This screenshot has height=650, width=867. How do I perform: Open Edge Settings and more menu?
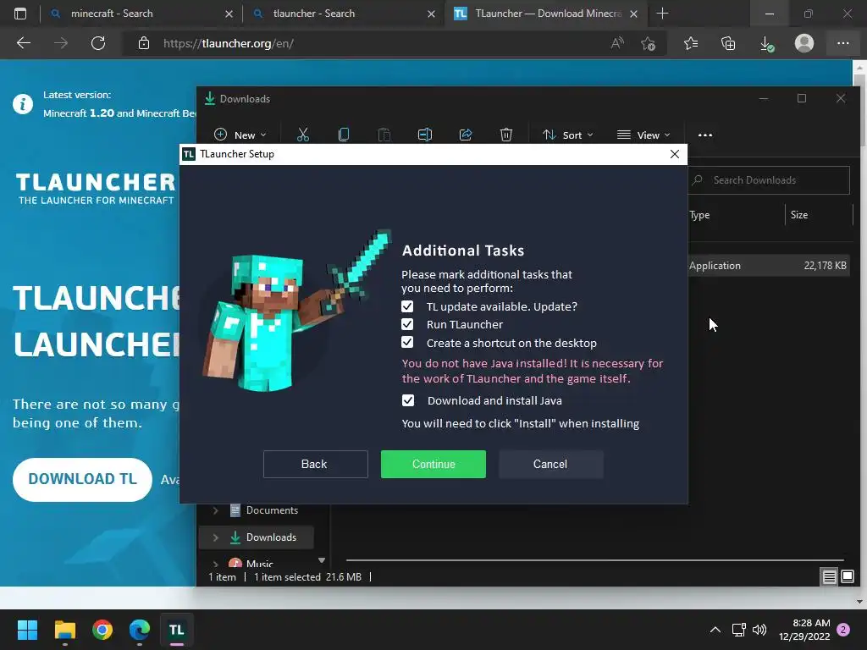tap(842, 43)
